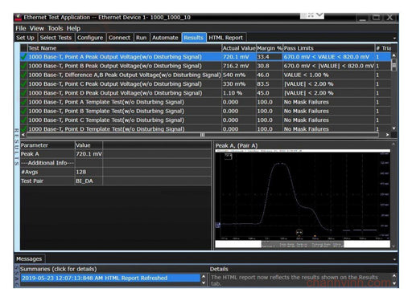The height and width of the screenshot is (301, 412).
Task: Click the Margin % column header
Action: point(270,48)
